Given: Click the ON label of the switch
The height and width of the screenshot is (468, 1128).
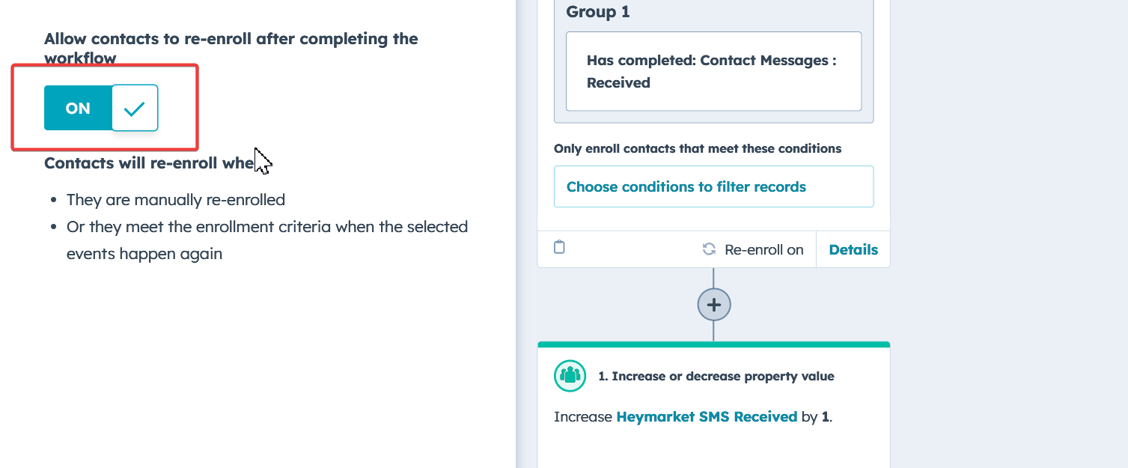Looking at the screenshot, I should click(78, 108).
